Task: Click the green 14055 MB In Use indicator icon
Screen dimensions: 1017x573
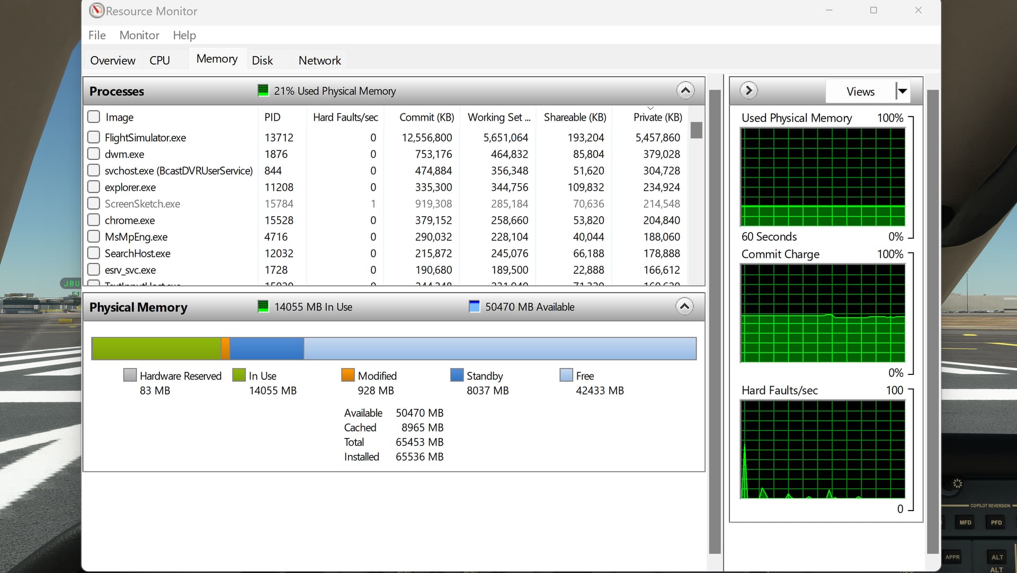Action: tap(263, 306)
